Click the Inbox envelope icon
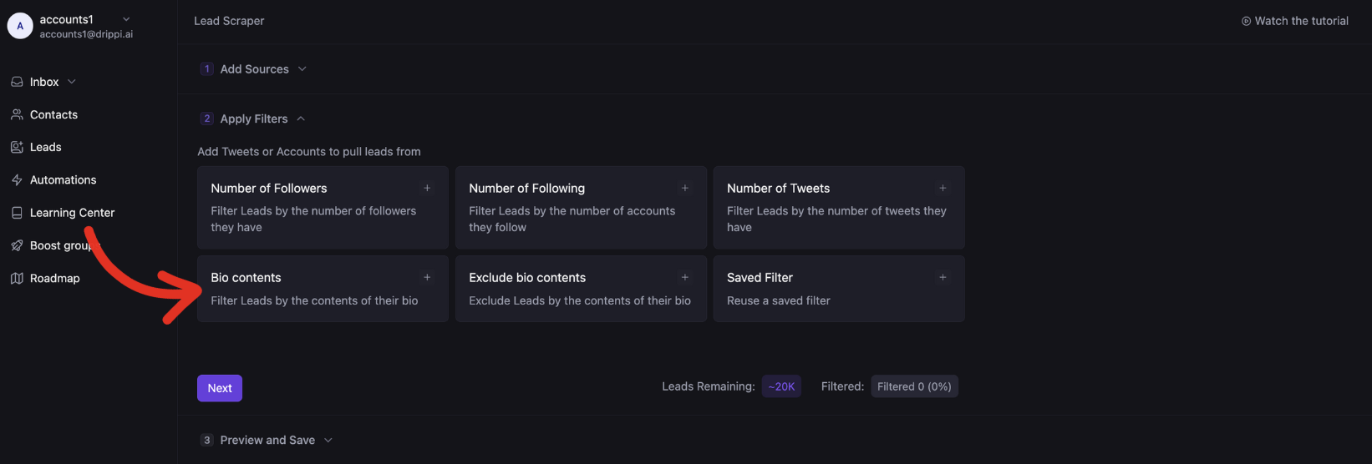 coord(17,82)
